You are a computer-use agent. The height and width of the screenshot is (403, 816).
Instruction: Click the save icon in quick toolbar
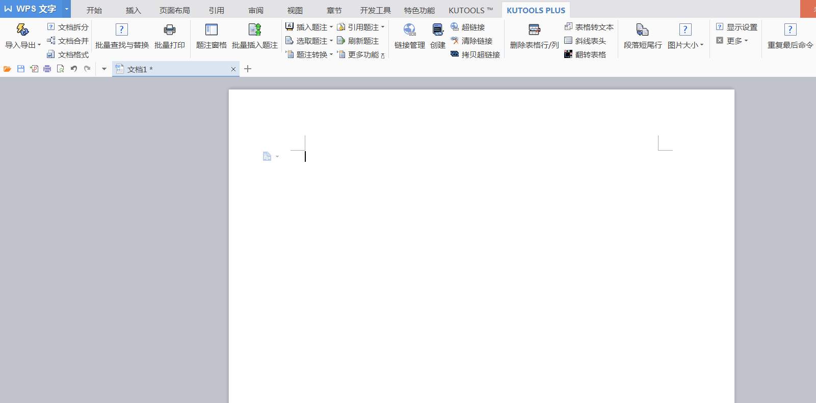(x=21, y=69)
